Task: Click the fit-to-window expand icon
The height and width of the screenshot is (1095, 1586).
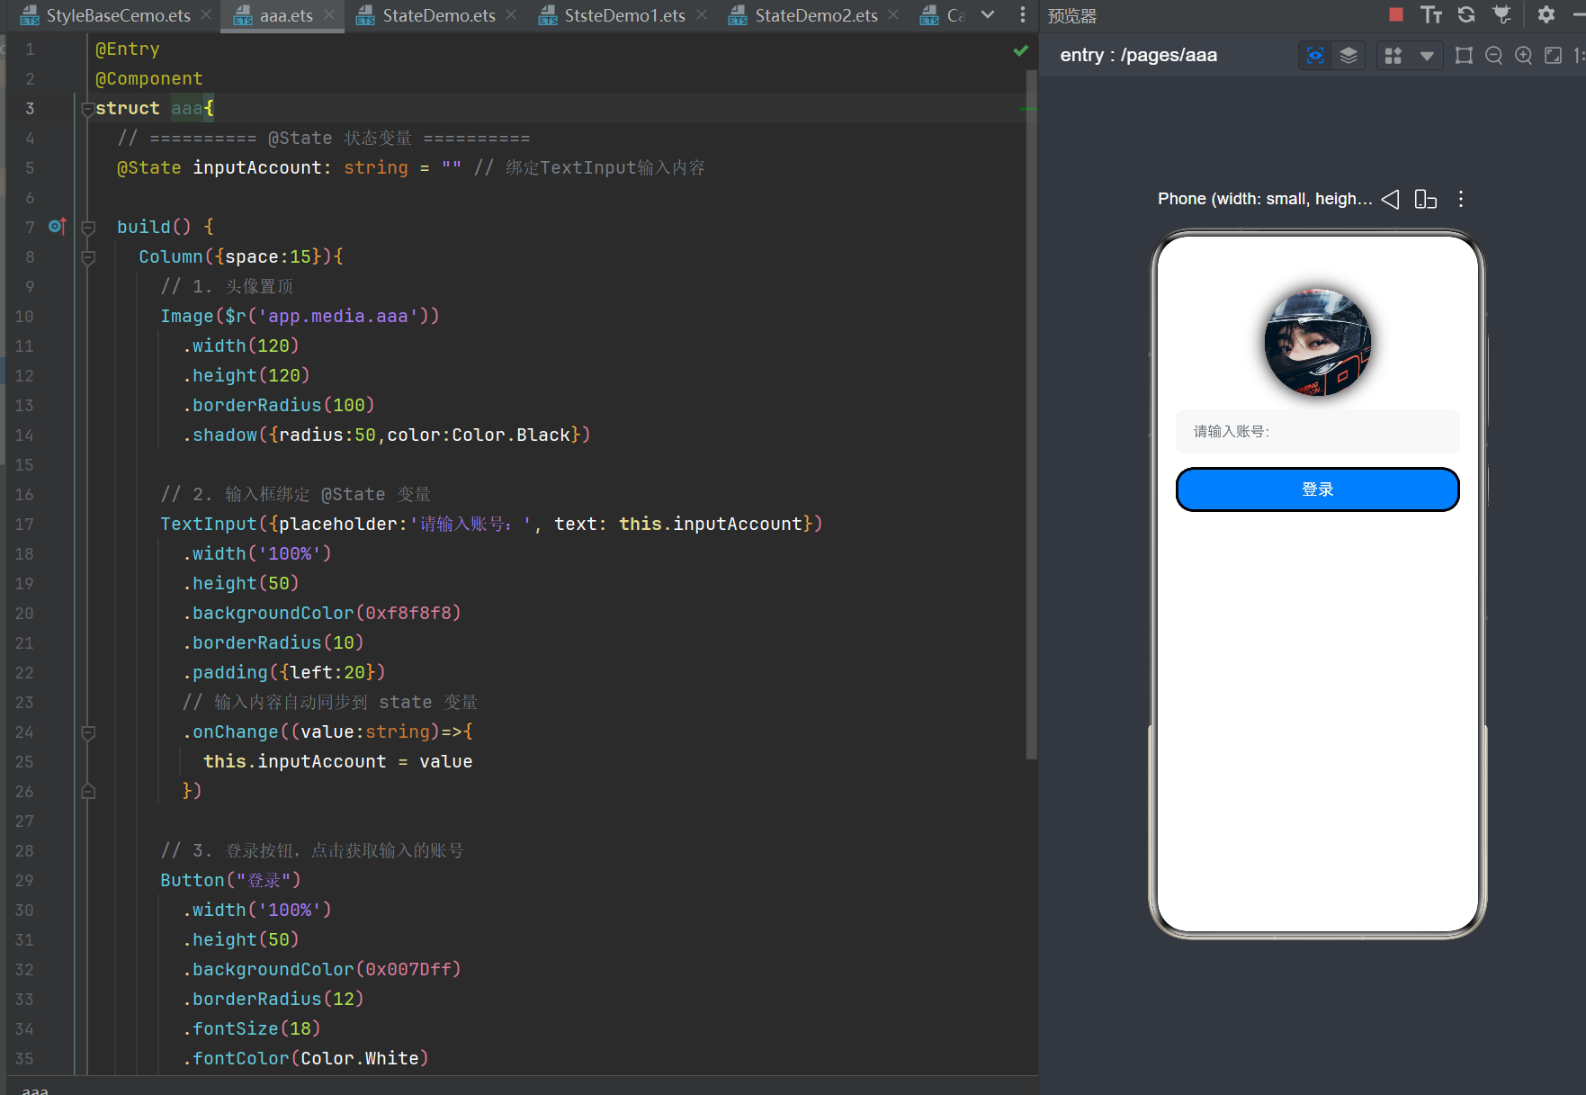Action: [1553, 56]
